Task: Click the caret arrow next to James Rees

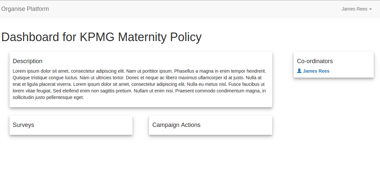Action: (x=370, y=9)
